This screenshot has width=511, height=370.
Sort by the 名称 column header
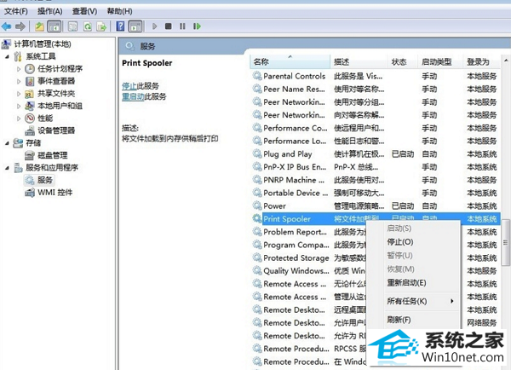[x=290, y=61]
